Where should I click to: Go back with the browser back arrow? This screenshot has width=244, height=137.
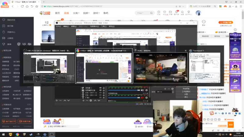click(13, 6)
